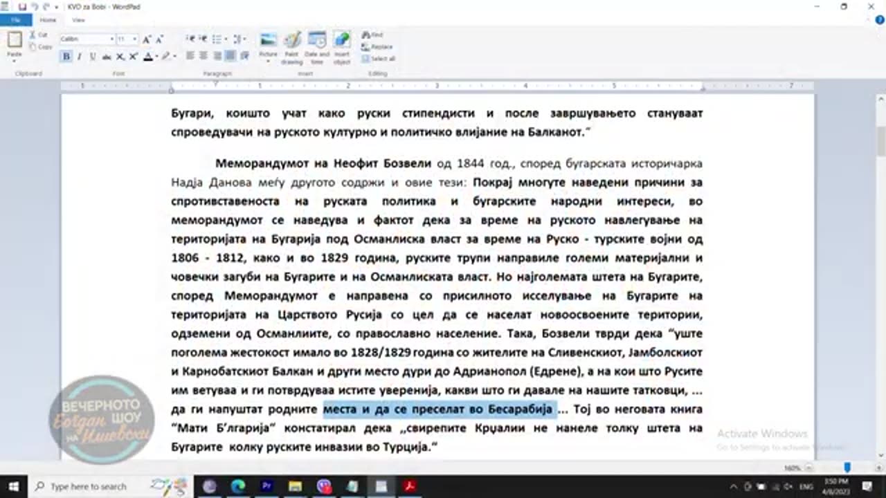Open the Paragraph settings dialog icon
This screenshot has width=886, height=498.
tap(244, 56)
